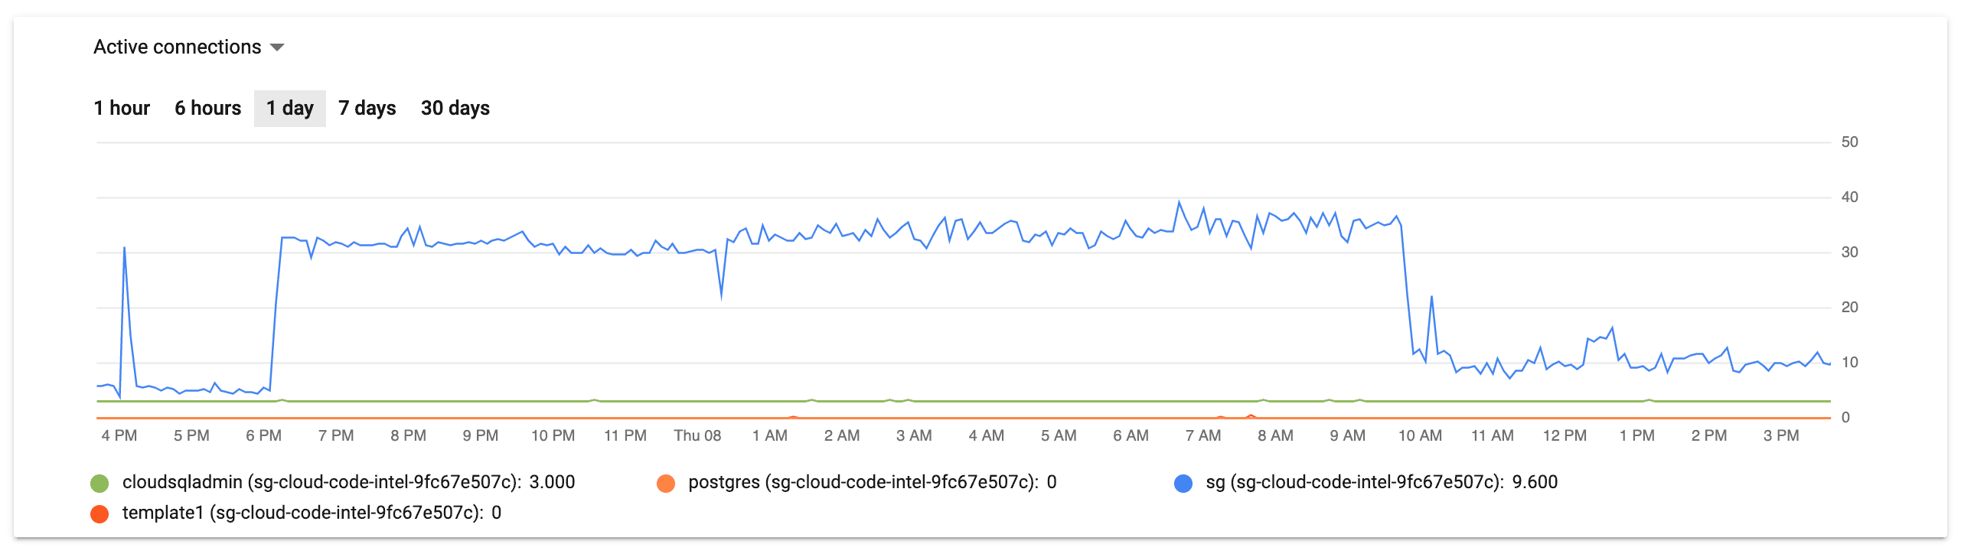The height and width of the screenshot is (554, 1961).
Task: Show the 7 days range
Action: coord(367,109)
